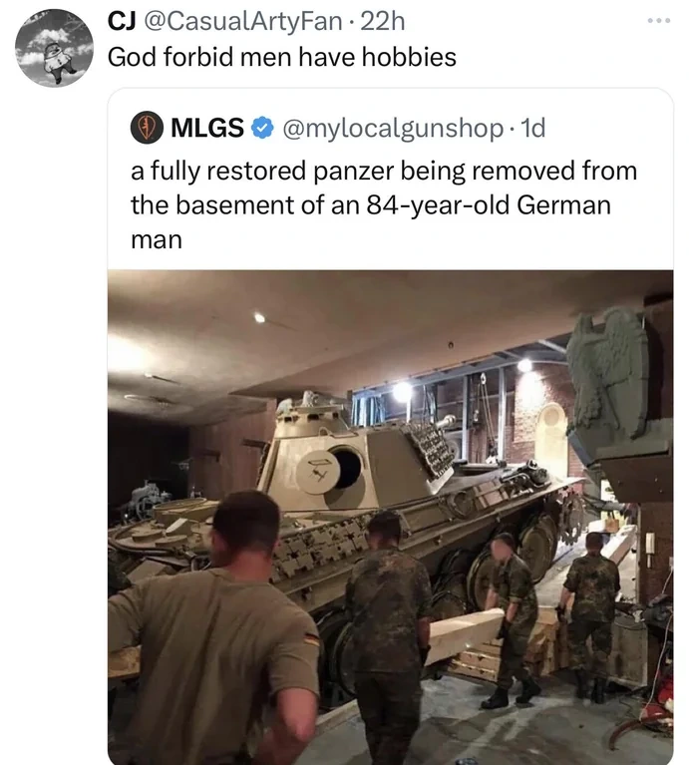Visit the @mylocalgunshop handle
Image resolution: width=689 pixels, height=765 pixels.
point(393,129)
